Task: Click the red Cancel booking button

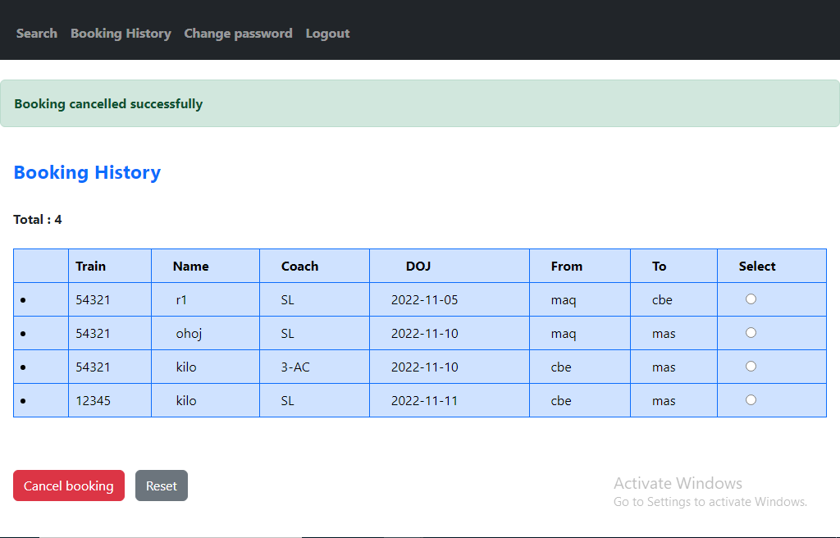Action: coord(69,486)
